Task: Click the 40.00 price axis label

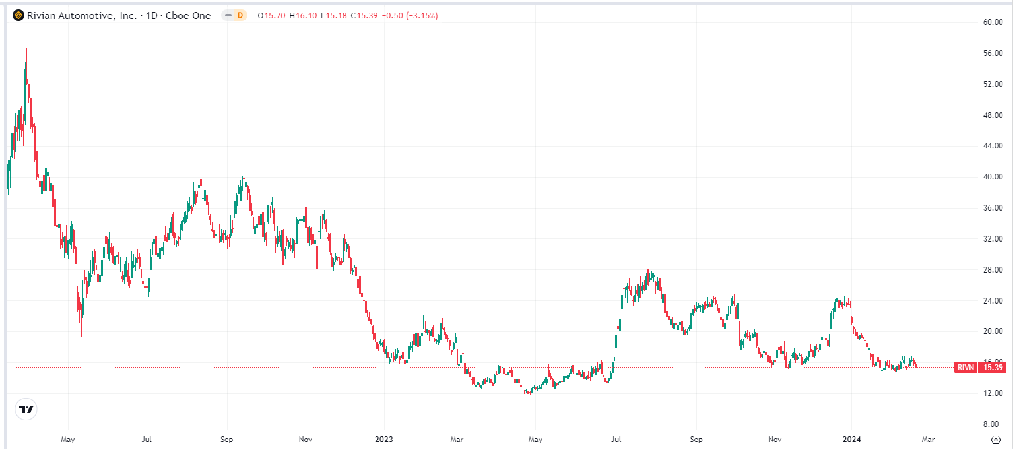Action: [x=993, y=177]
